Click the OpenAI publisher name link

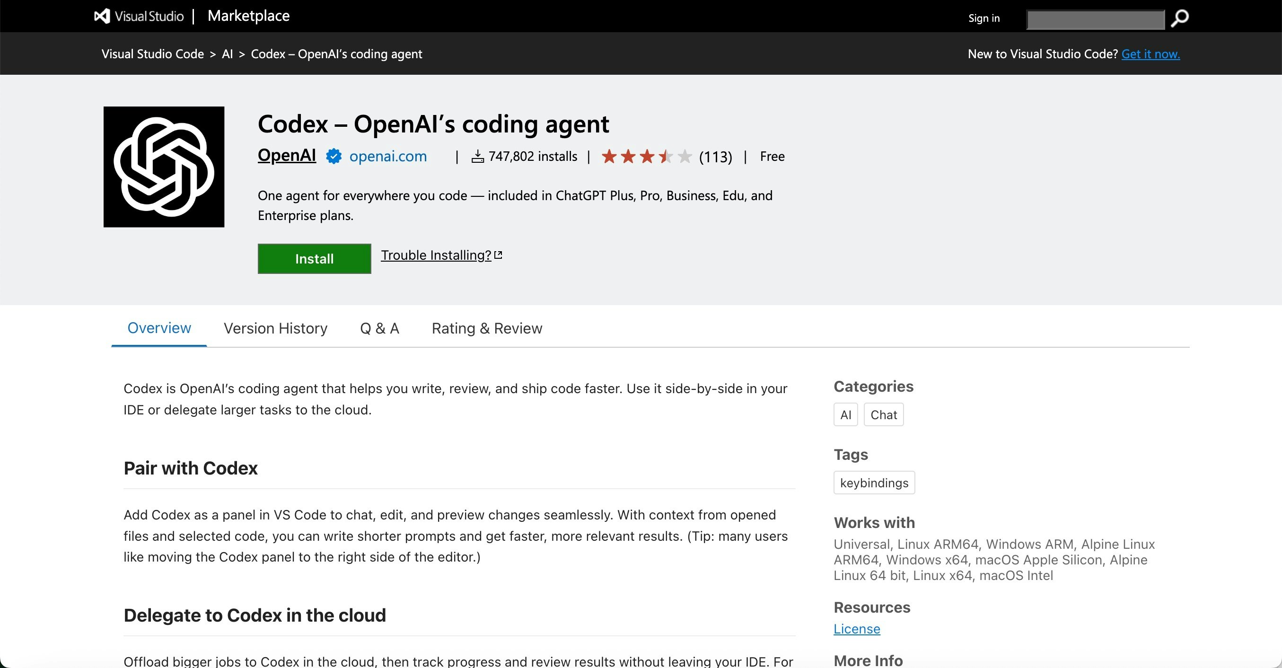tap(287, 155)
